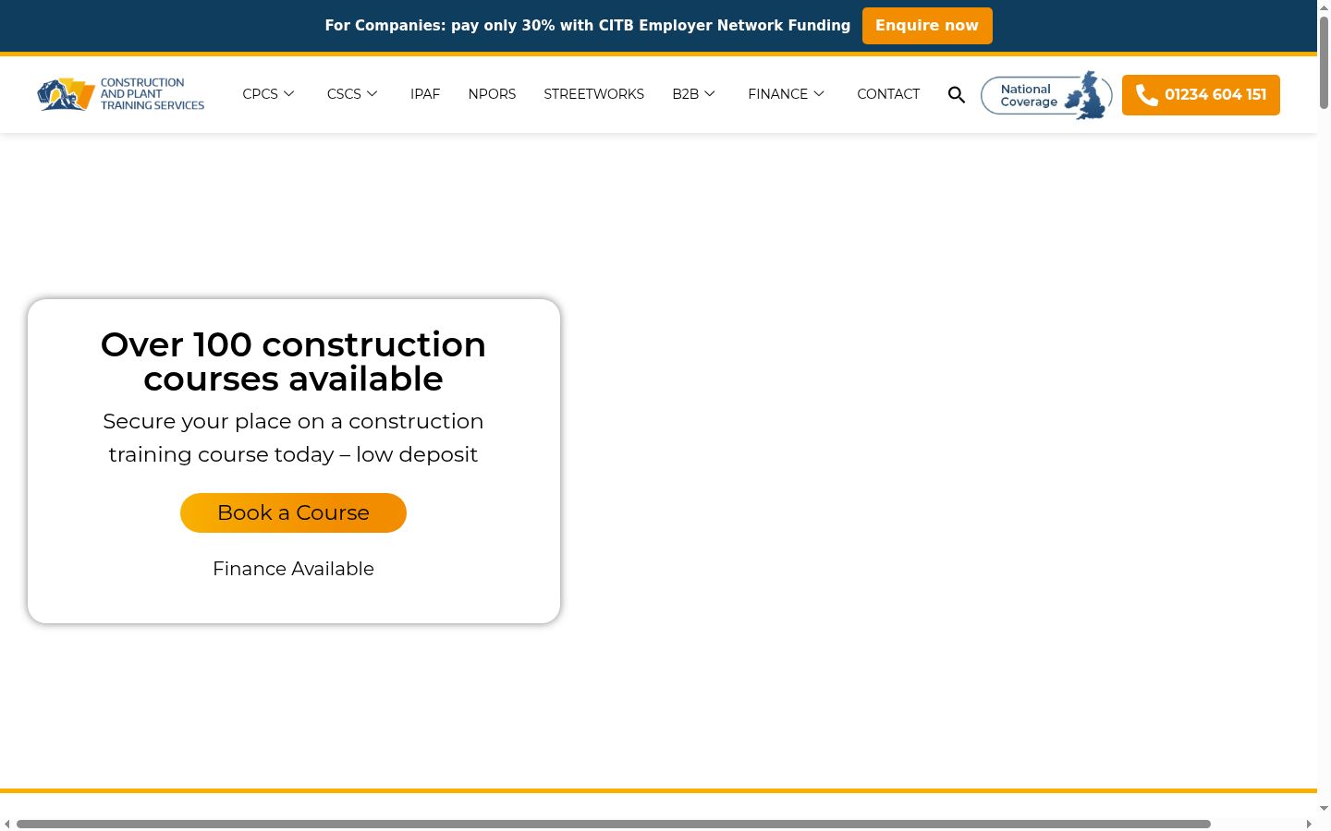1331x831 pixels.
Task: Expand the FINANCE dropdown chevron
Action: pyautogui.click(x=819, y=94)
